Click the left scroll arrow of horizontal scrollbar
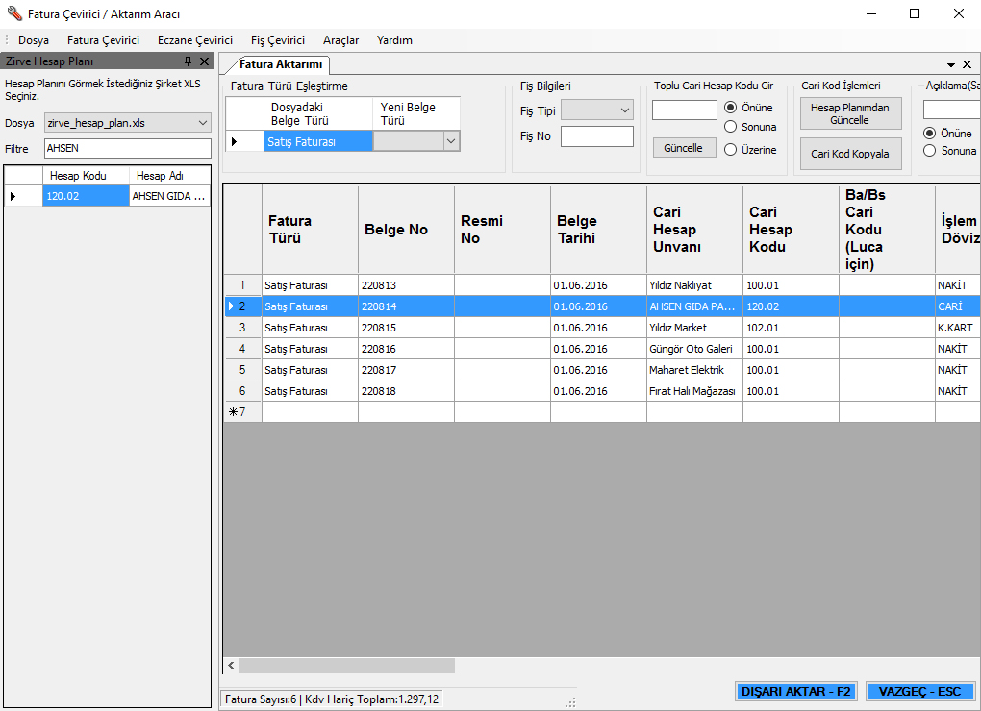 [x=231, y=665]
